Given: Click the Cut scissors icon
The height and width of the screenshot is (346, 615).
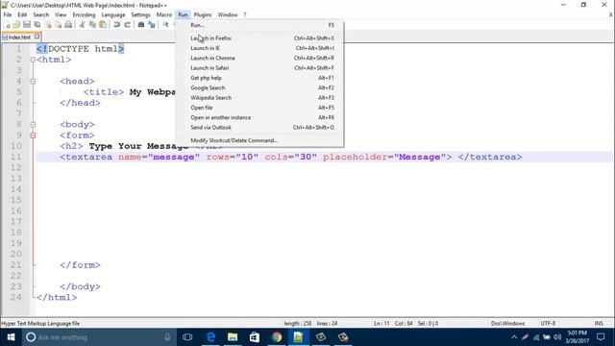Looking at the screenshot, I should point(82,25).
